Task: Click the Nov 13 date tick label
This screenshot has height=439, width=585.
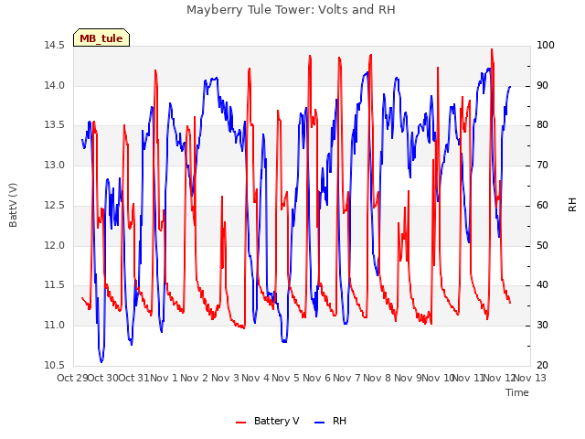Action: (530, 378)
